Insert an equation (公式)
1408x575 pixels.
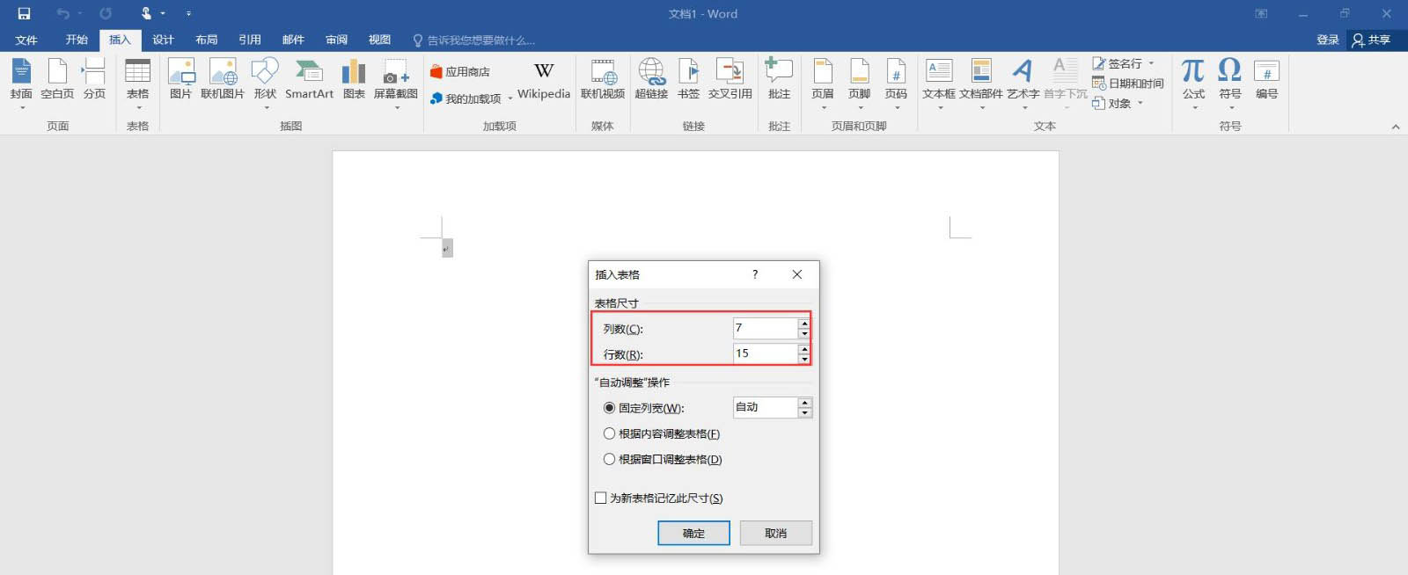(1193, 84)
